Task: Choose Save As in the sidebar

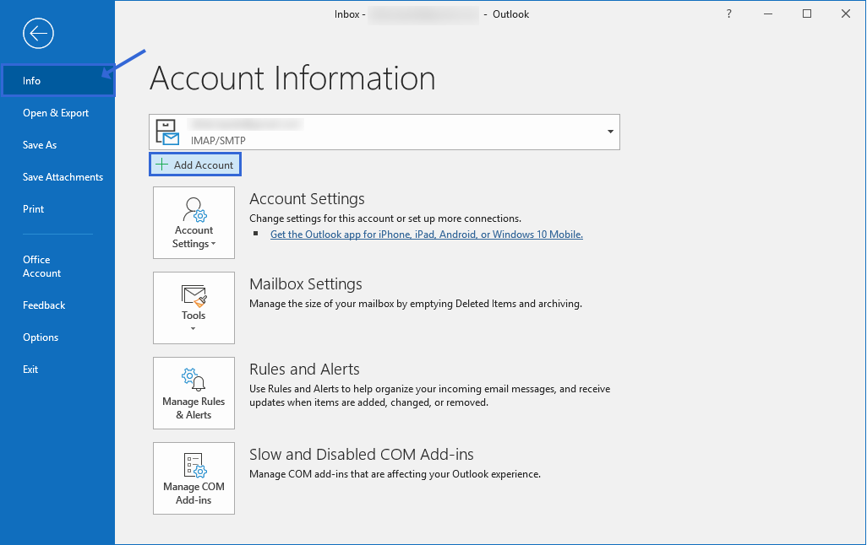Action: point(40,145)
